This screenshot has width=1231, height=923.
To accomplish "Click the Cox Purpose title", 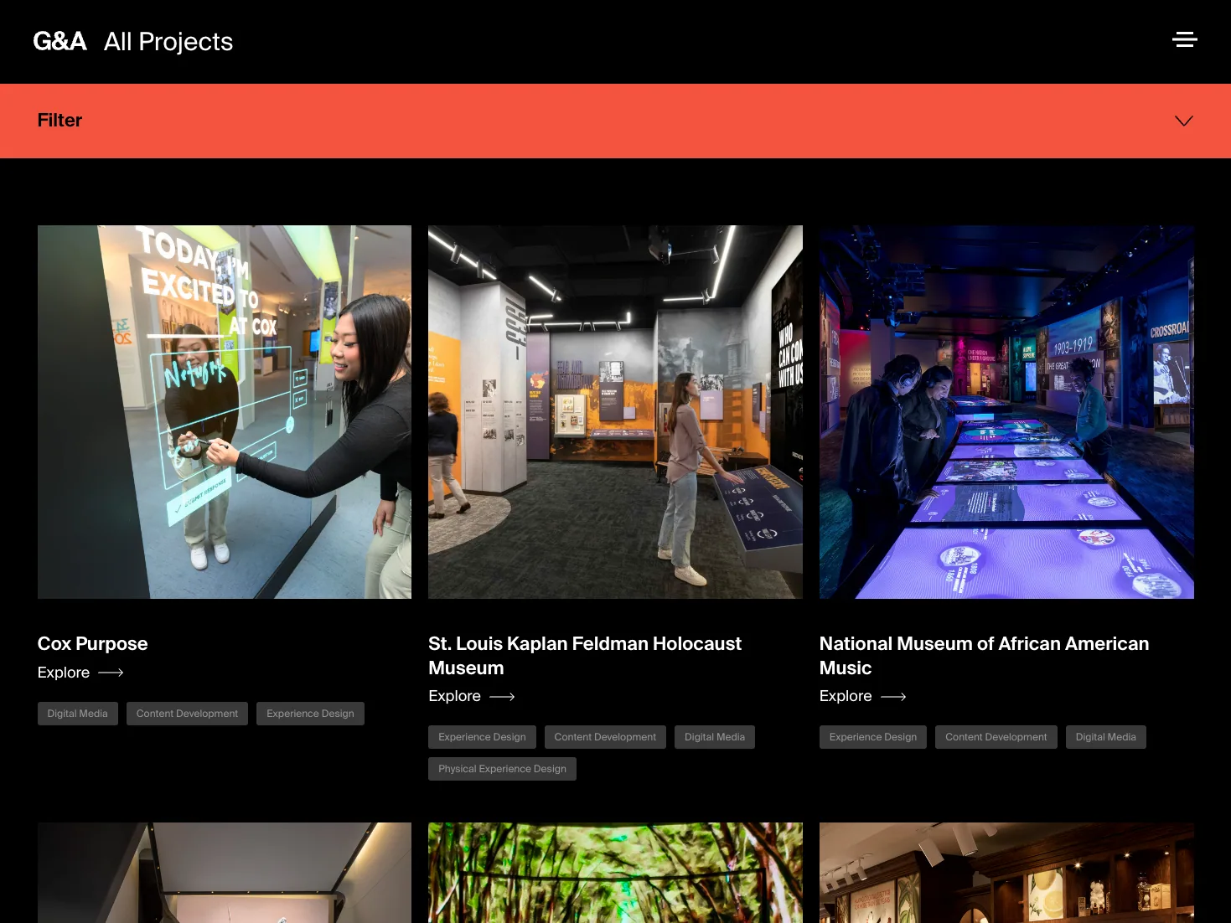I will click(92, 643).
